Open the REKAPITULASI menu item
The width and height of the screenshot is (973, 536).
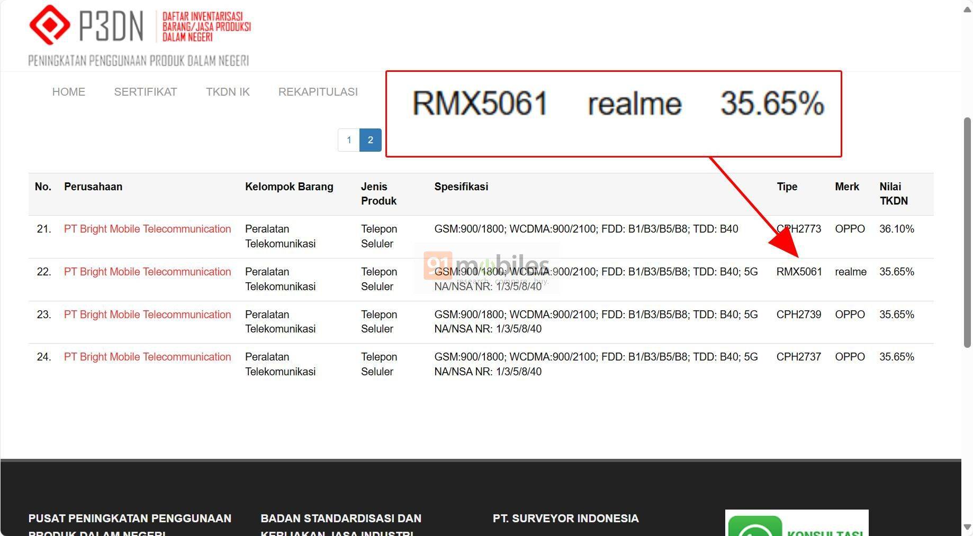(318, 92)
